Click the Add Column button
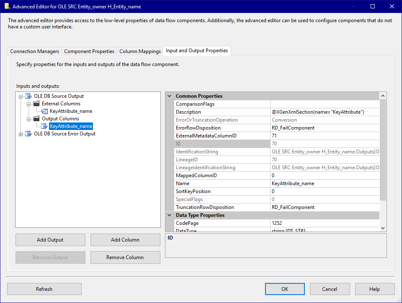 click(125, 240)
